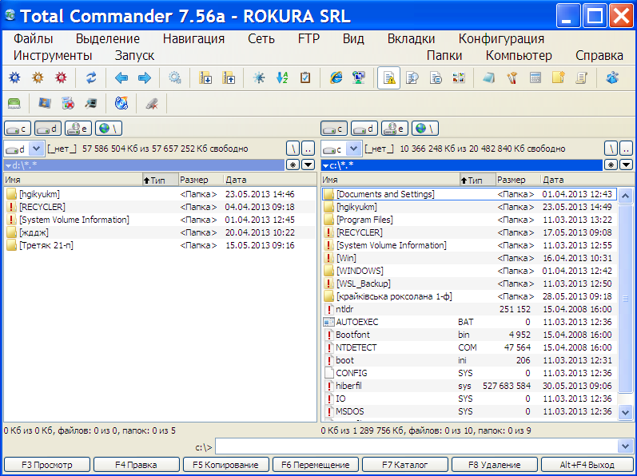Click the F3 Просмотр button
This screenshot has height=476, width=637.
click(46, 465)
